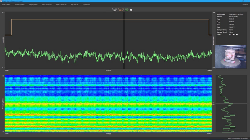This screenshot has height=140, width=250.
Task: Open the gear settings icon above the chart
Action: coord(131,10)
